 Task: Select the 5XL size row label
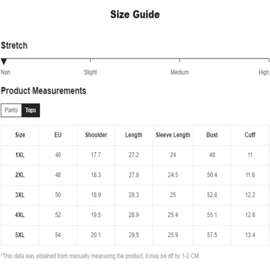[x=20, y=235]
